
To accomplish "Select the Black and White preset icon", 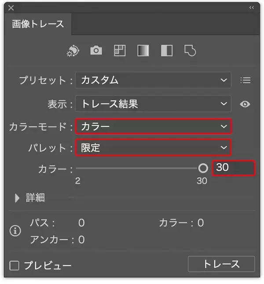I will pyautogui.click(x=167, y=51).
